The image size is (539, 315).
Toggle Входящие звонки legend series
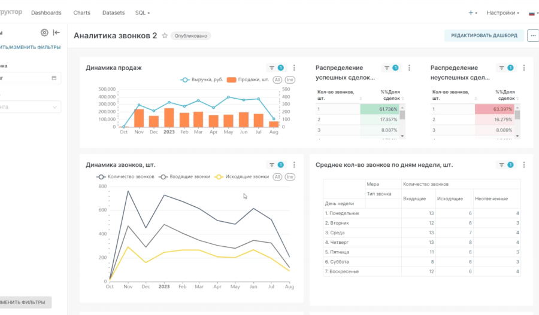pyautogui.click(x=185, y=177)
